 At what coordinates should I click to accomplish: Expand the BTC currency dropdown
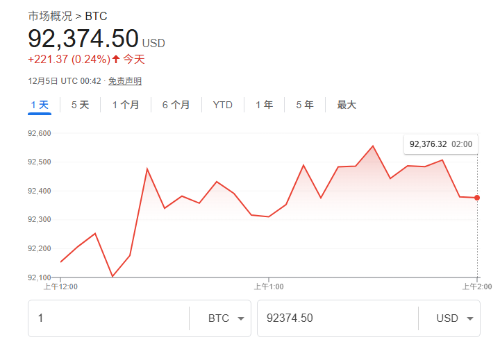pyautogui.click(x=225, y=318)
